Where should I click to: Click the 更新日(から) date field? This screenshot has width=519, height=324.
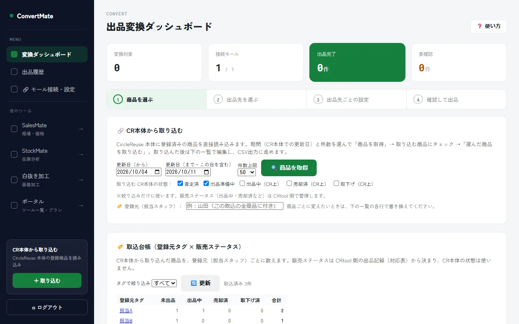139,172
